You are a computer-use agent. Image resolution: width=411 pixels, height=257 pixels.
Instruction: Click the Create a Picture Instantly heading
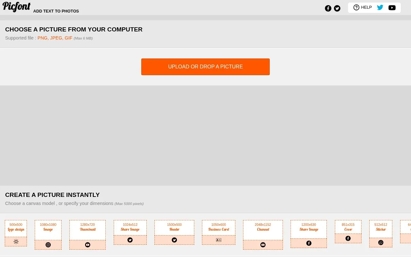click(x=52, y=195)
